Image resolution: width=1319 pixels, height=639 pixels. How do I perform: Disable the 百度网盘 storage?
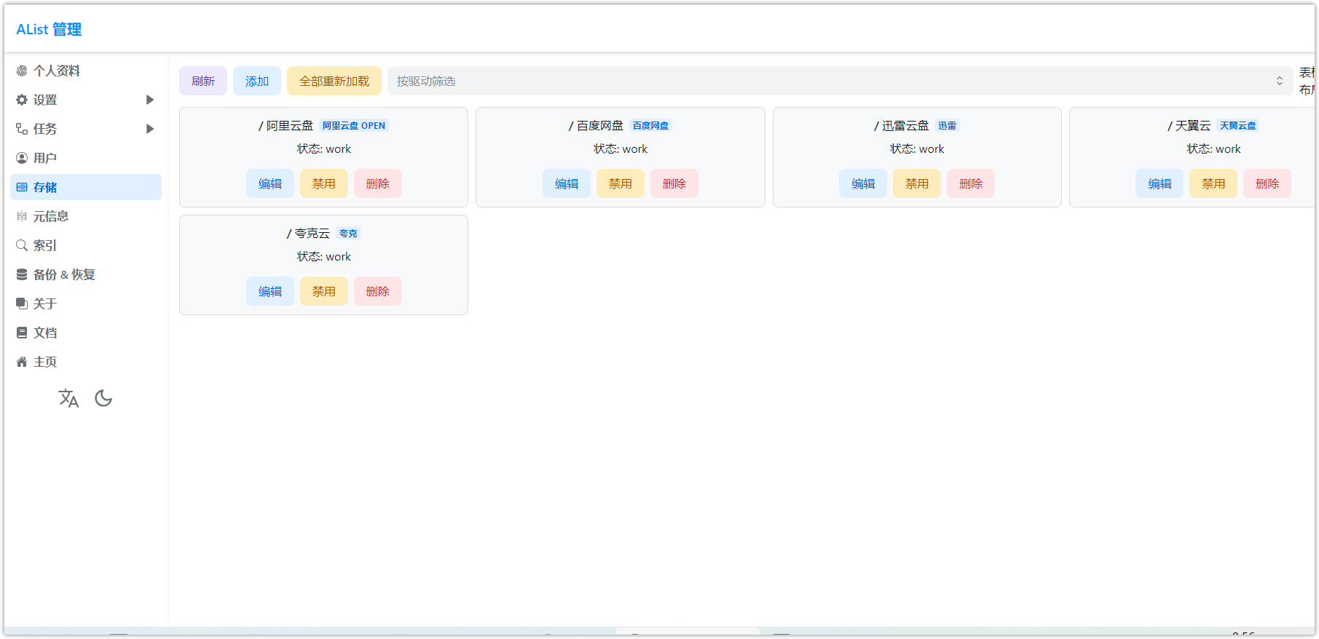tap(621, 183)
